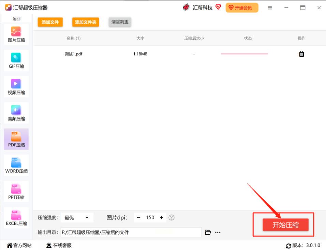
Task: Select the PDF压缩 sidebar item
Action: click(x=16, y=139)
